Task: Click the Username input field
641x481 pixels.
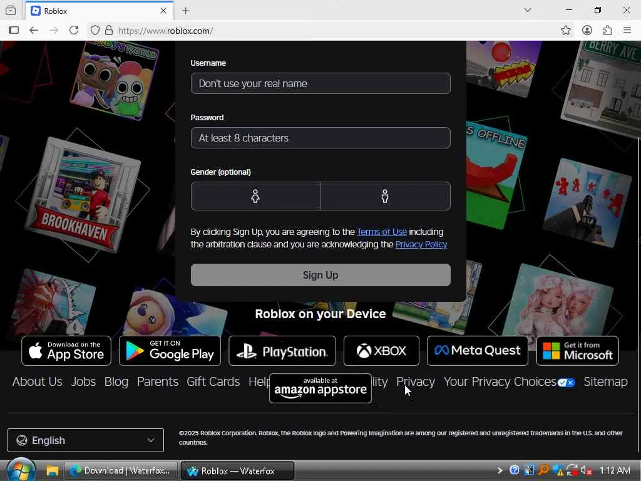Action: [x=320, y=83]
